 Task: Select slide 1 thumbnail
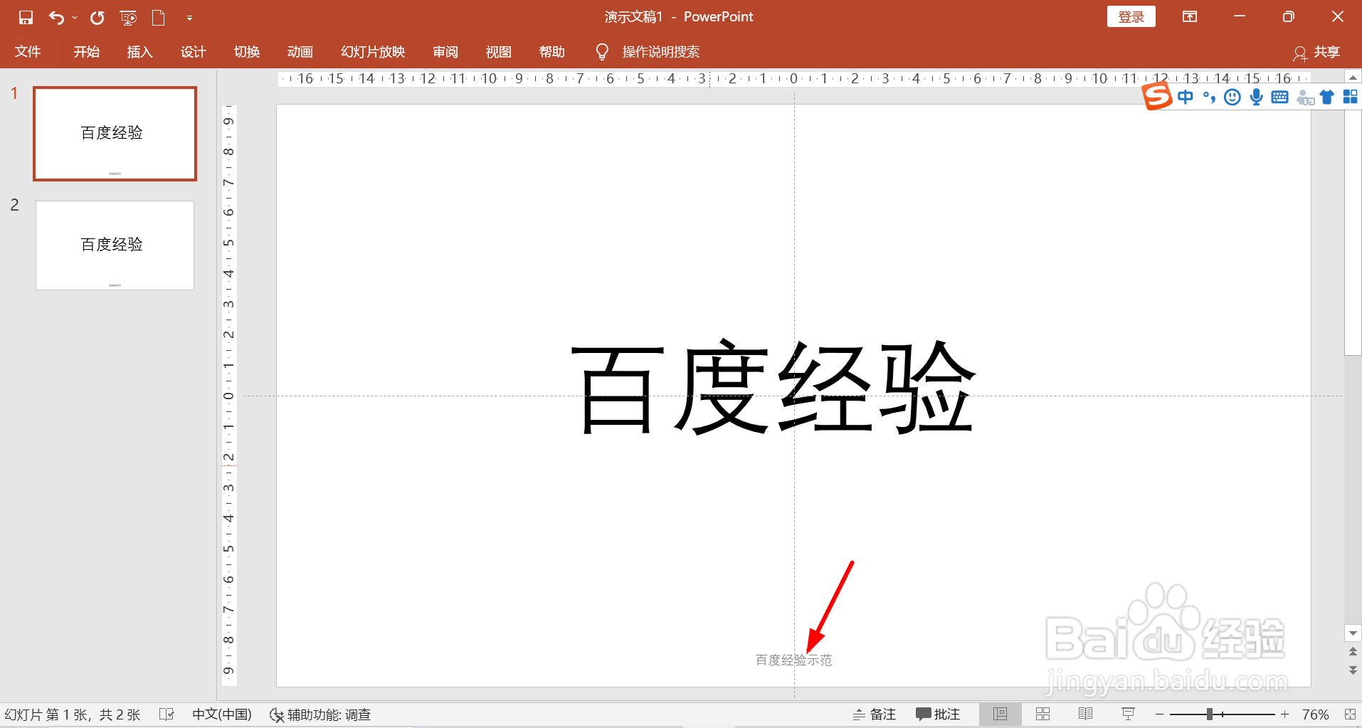click(115, 134)
